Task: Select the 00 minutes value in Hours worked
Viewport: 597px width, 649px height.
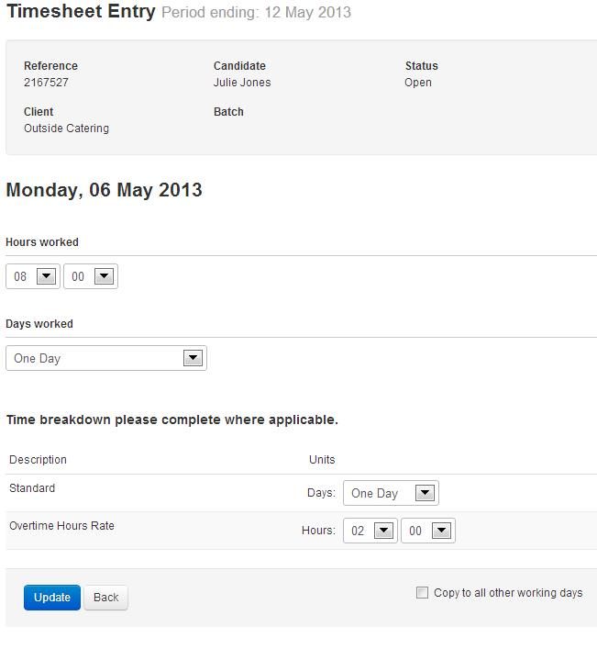Action: coord(78,276)
